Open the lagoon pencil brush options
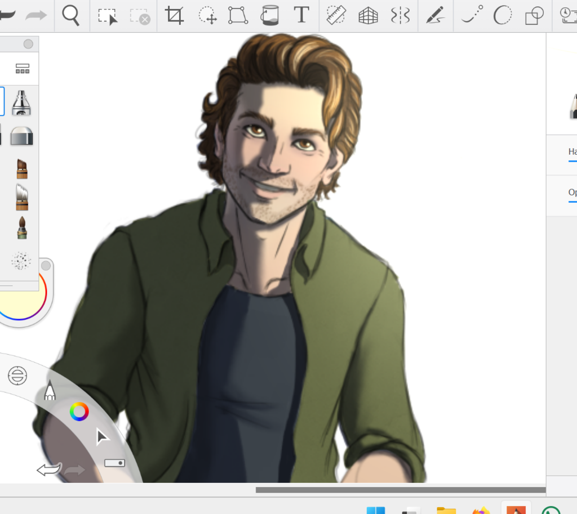The image size is (577, 514). point(50,391)
